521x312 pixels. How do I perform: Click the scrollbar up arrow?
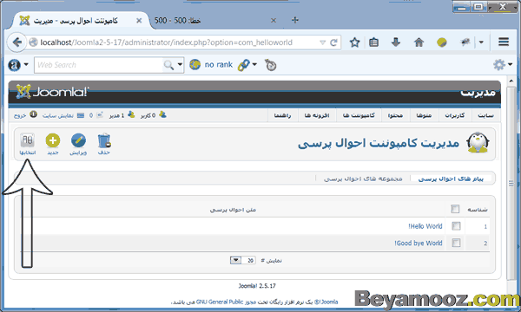click(x=511, y=81)
